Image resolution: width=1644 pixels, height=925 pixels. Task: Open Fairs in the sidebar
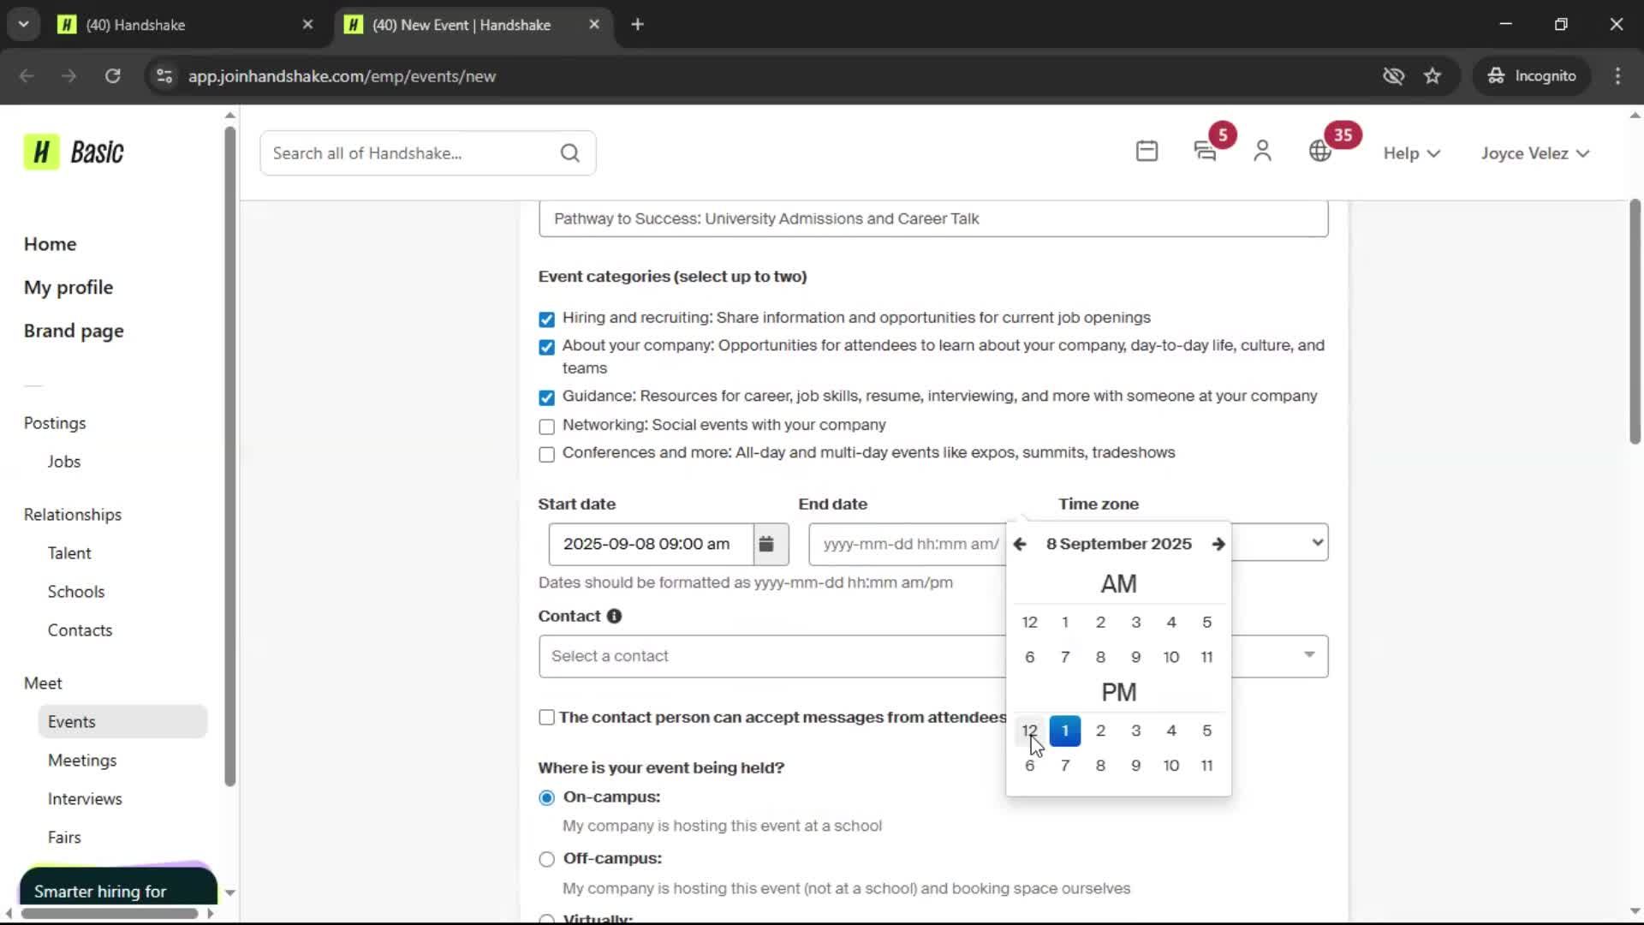tap(64, 838)
